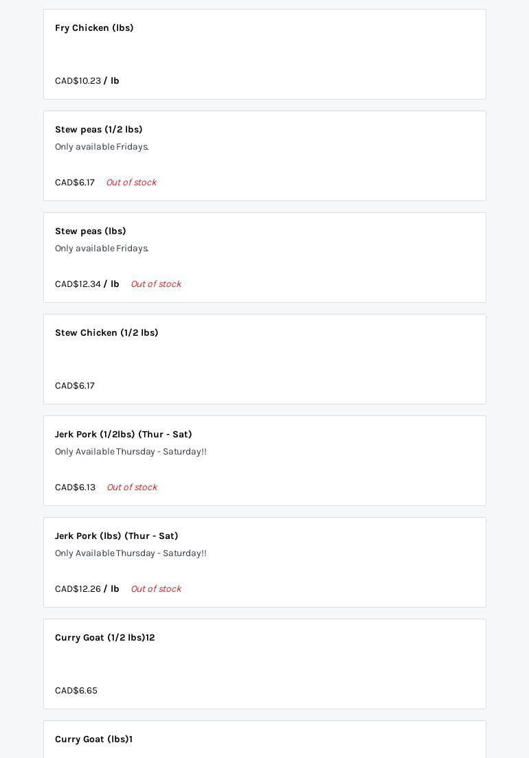Click the CAD$6.65 price
The image size is (529, 758).
tap(76, 691)
